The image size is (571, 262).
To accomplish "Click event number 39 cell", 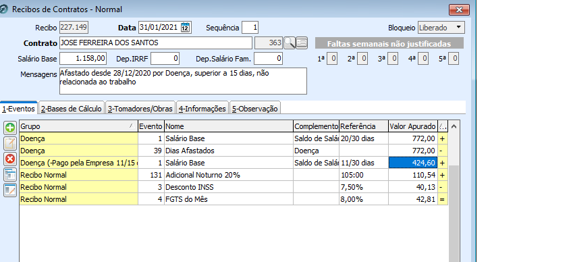I will coord(151,151).
